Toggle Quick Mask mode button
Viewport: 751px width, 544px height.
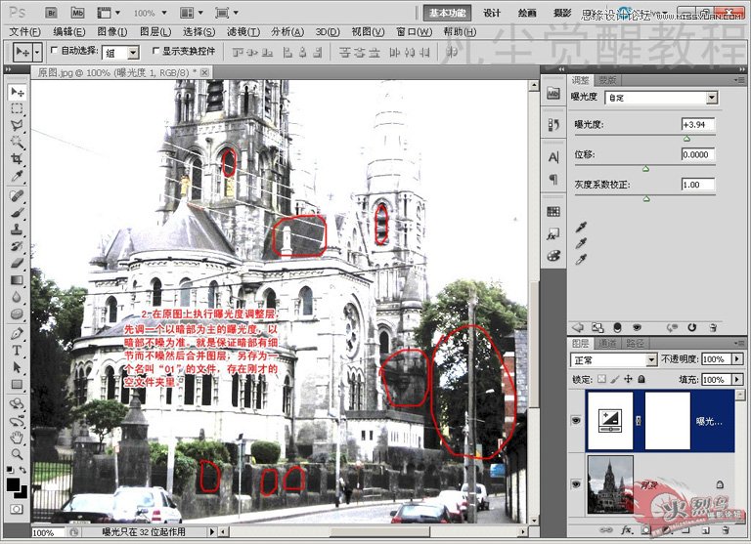17,509
